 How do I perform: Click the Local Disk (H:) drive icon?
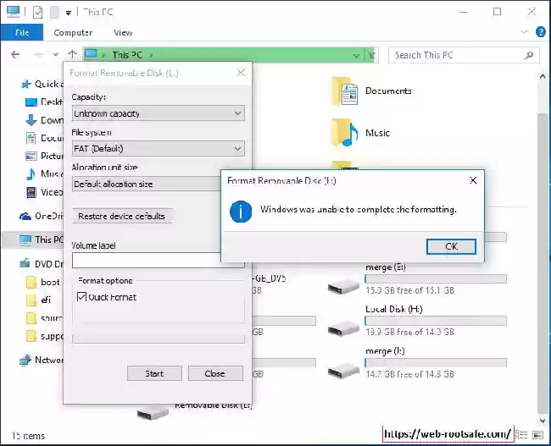[343, 328]
